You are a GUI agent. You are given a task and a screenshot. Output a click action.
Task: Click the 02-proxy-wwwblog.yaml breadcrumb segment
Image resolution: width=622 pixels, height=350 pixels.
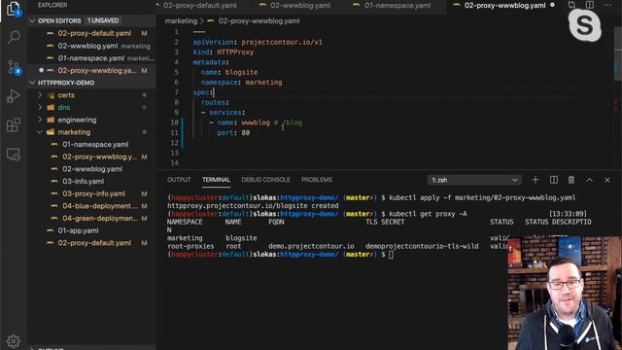259,21
